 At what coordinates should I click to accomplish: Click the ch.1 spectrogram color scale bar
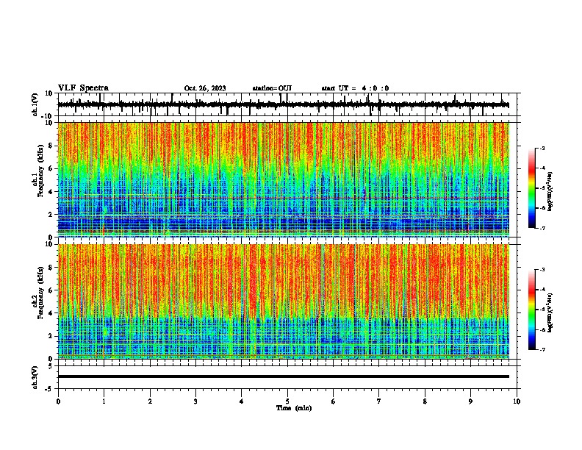(531, 187)
